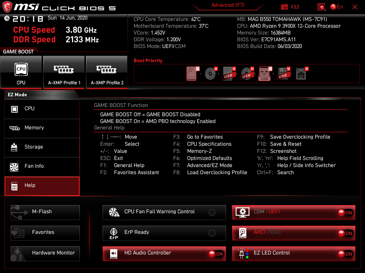The image size is (365, 273).
Task: Open Hardware Monitor
Action: pos(45,254)
